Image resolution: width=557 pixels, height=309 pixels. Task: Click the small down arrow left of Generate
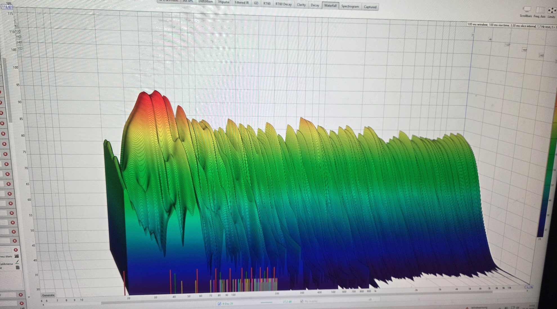29,297
